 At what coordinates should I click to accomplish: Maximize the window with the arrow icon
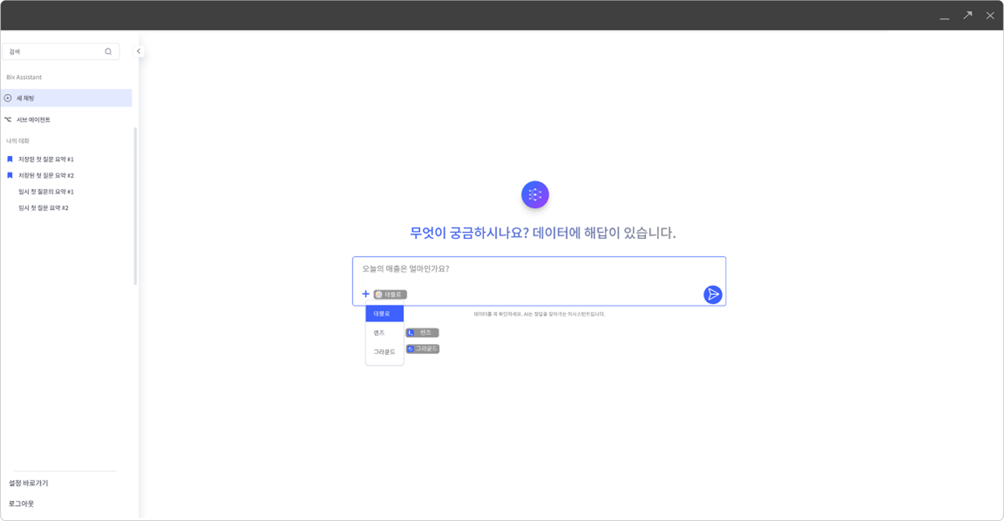[x=967, y=16]
